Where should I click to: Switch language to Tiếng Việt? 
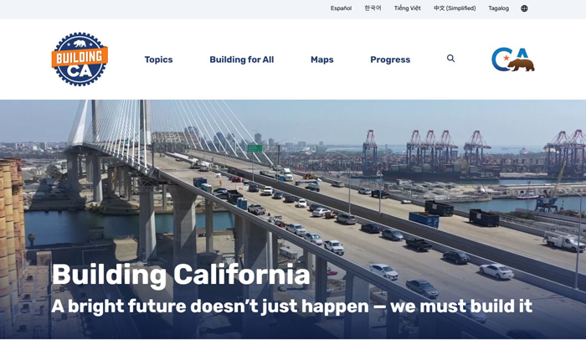(x=408, y=8)
